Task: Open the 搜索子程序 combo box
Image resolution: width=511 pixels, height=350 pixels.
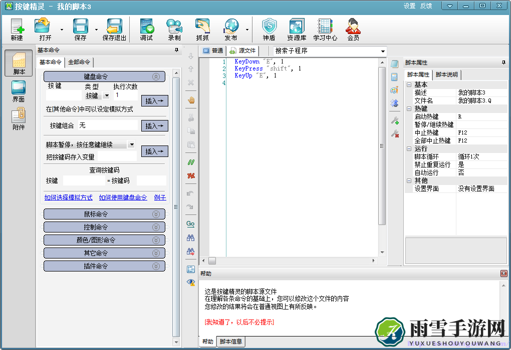Action: tap(330, 51)
